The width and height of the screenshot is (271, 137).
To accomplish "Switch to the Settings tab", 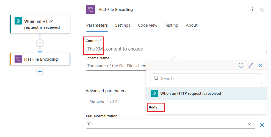I will pos(123,25).
